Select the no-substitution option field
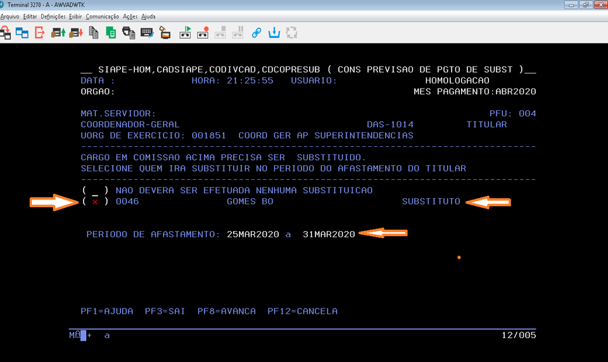This screenshot has height=362, width=608. (x=95, y=190)
